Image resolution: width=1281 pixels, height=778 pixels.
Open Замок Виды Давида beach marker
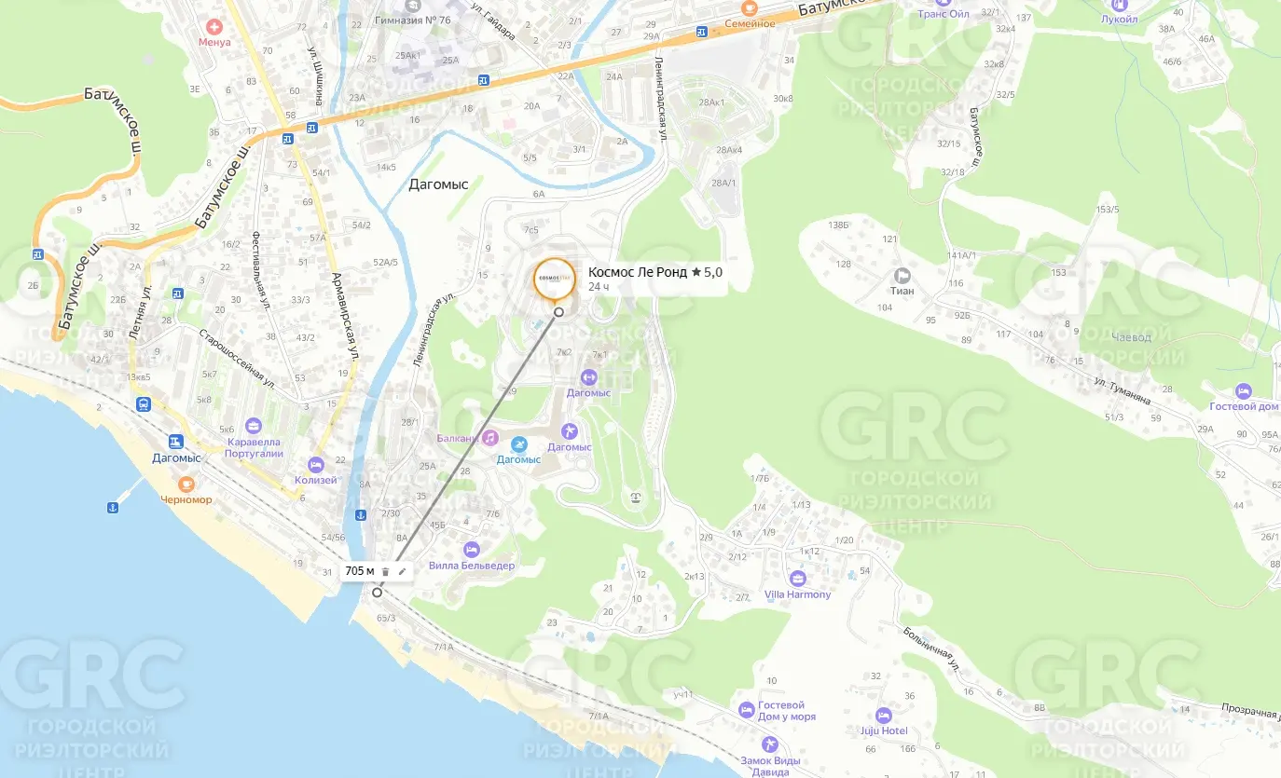(769, 743)
